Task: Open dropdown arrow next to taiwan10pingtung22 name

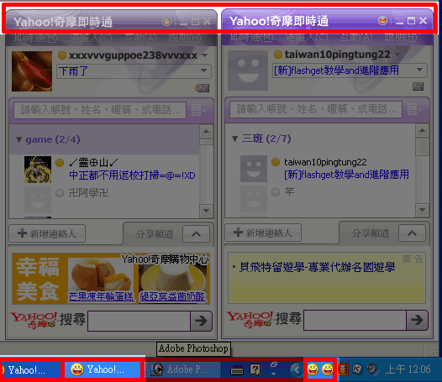Action: point(397,54)
